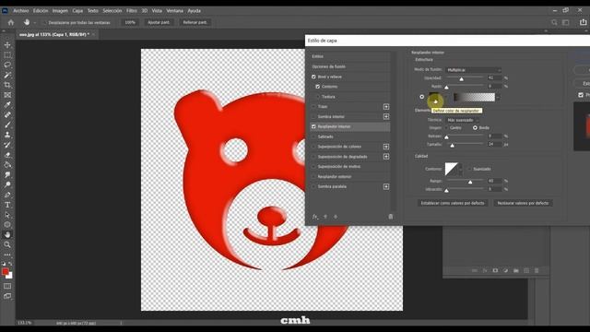Add another Sombra paralela with plus button

[386, 186]
